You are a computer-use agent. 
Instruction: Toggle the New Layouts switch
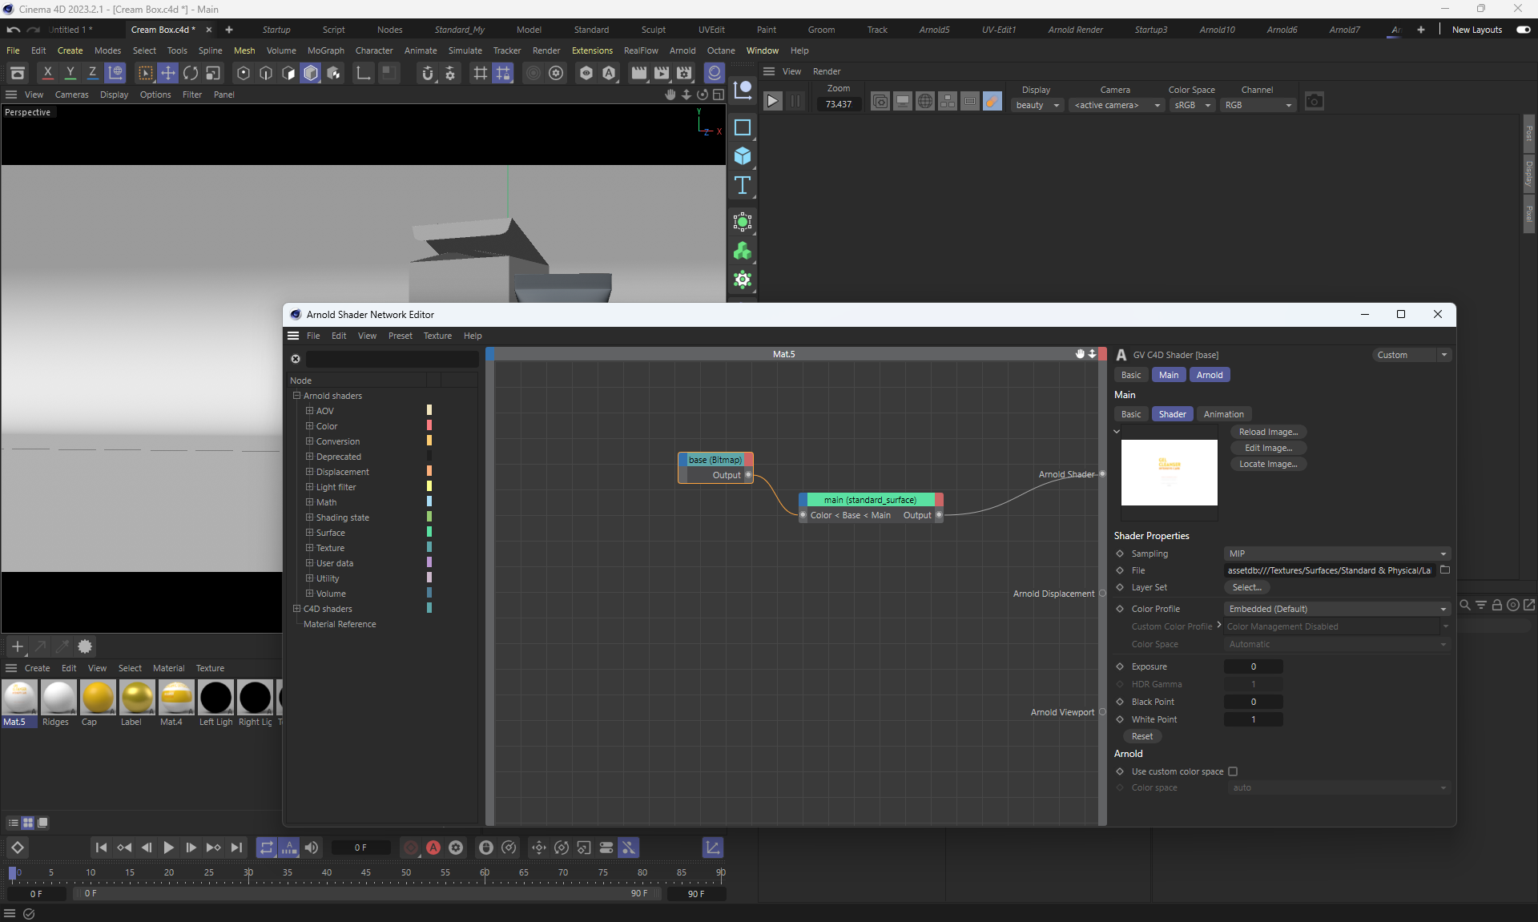(x=1523, y=30)
